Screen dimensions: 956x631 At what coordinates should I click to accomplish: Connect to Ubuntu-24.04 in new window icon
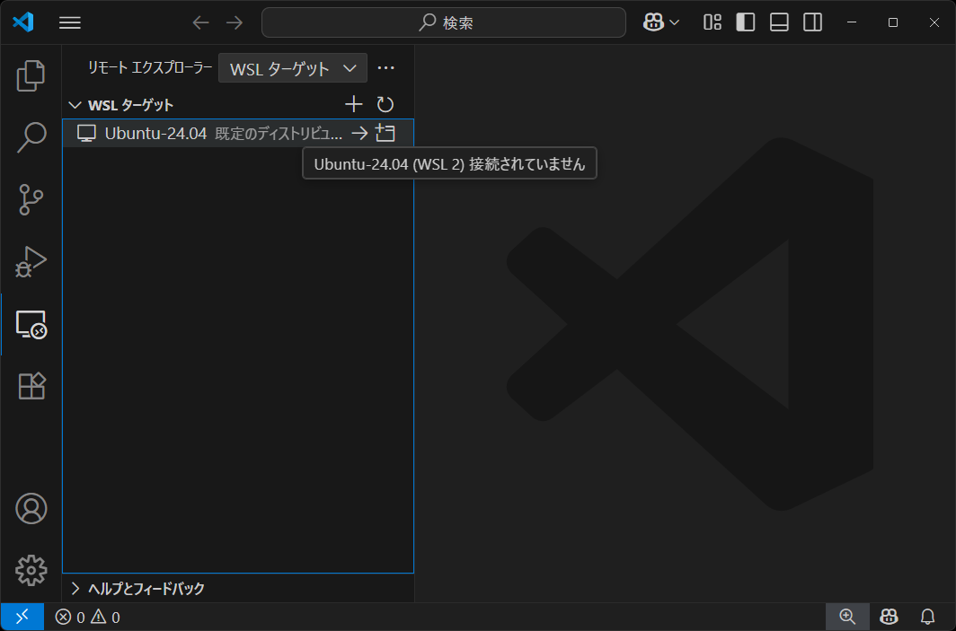(385, 133)
